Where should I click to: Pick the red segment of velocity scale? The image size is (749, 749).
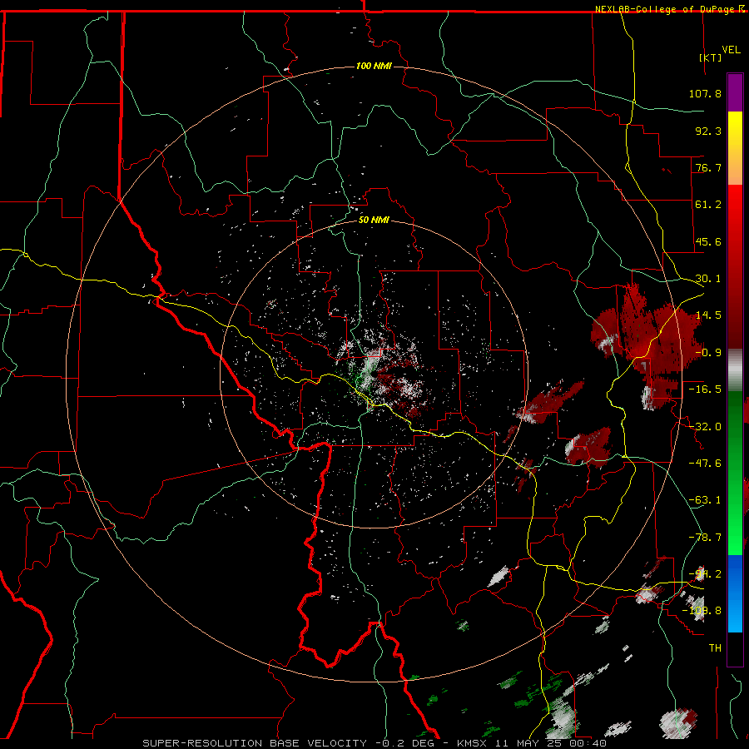click(735, 267)
